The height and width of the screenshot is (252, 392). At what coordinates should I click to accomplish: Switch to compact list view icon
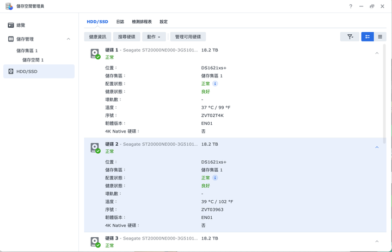(380, 37)
